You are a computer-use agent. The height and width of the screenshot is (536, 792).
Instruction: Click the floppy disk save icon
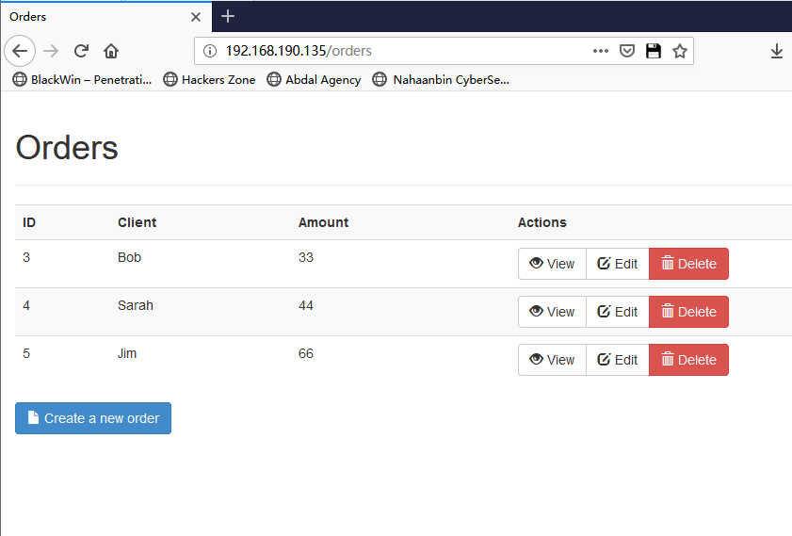[x=654, y=51]
